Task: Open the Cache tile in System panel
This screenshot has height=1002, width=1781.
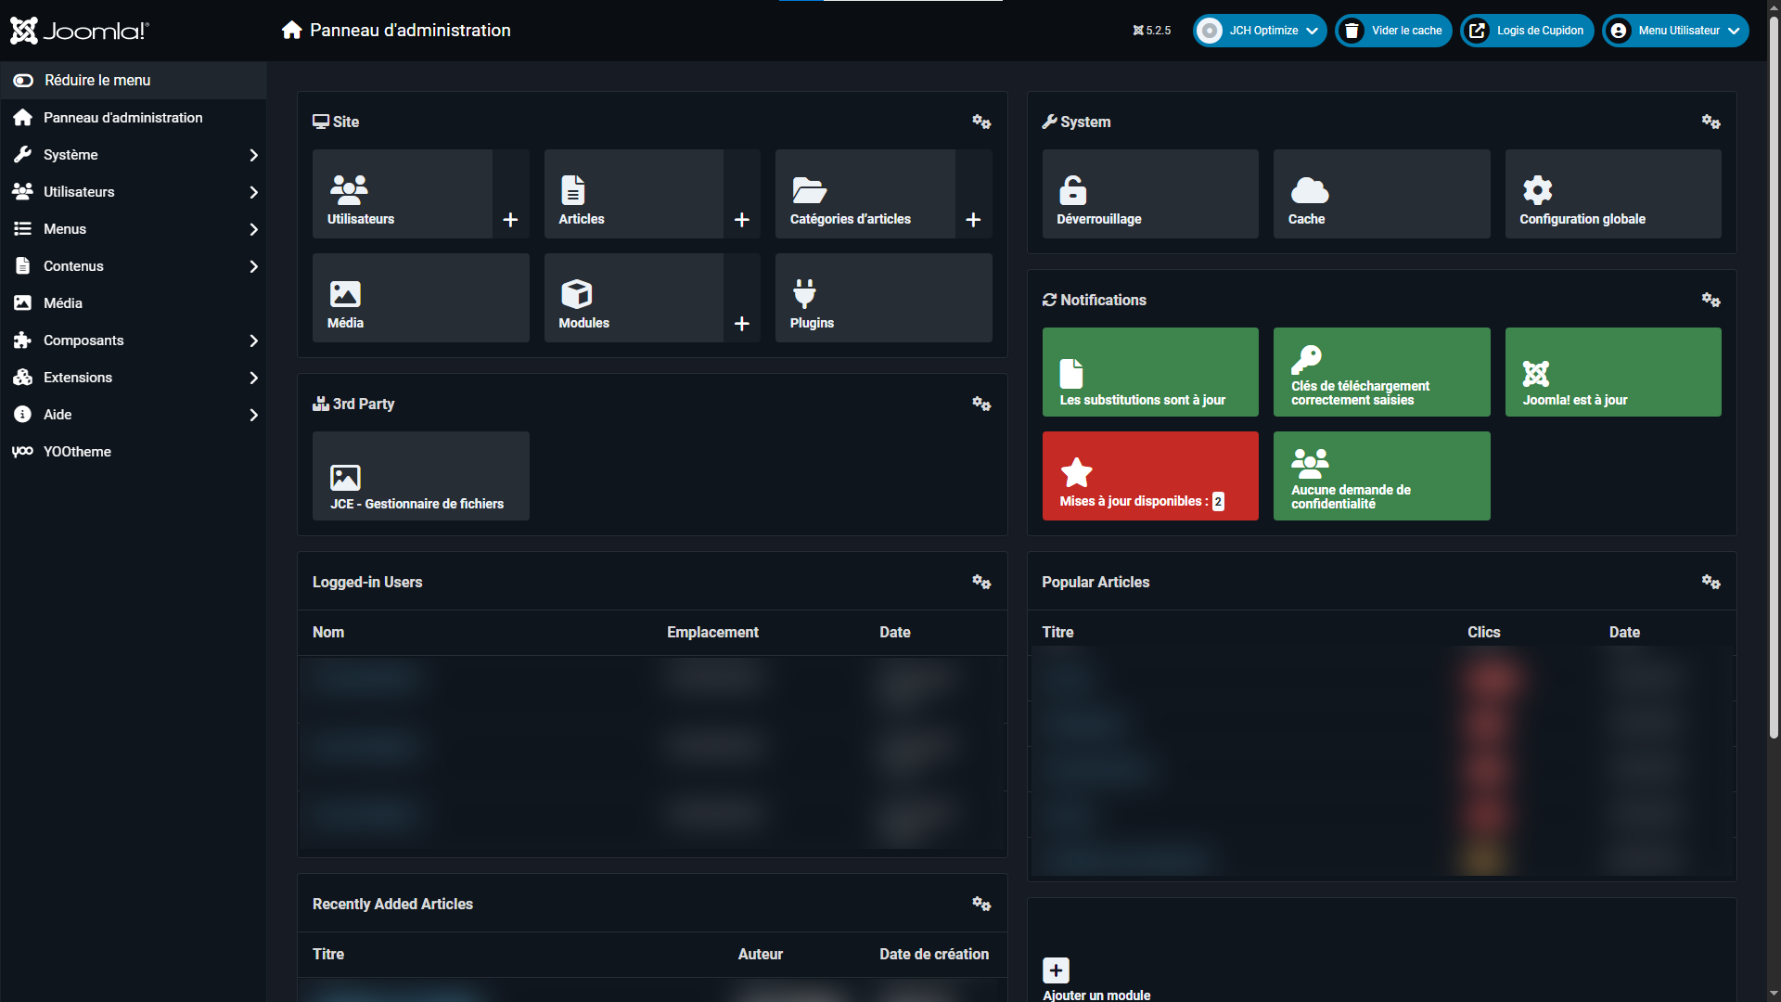Action: click(1381, 194)
